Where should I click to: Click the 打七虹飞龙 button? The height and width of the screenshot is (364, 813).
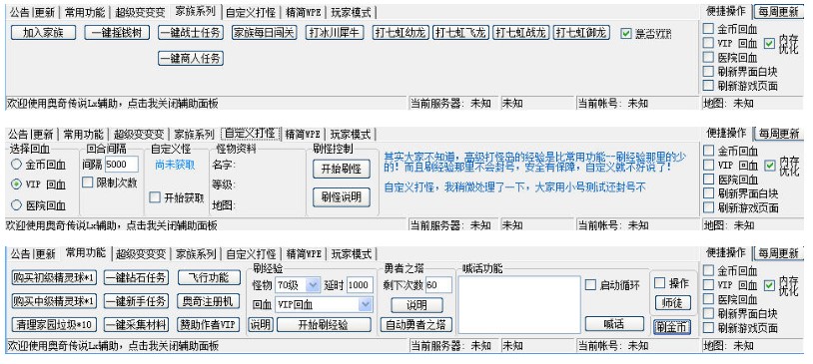coord(461,33)
